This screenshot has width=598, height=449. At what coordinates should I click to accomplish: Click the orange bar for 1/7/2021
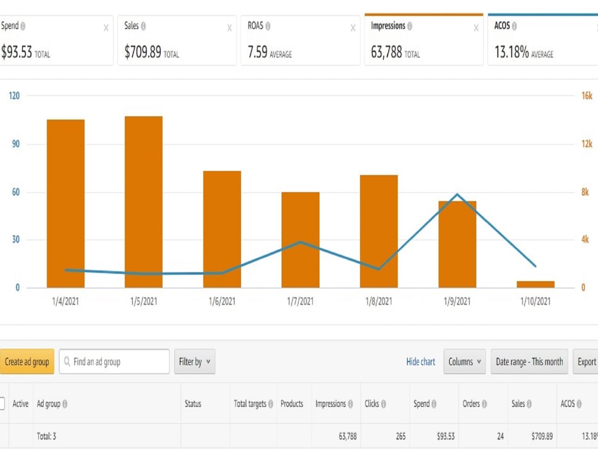point(301,240)
